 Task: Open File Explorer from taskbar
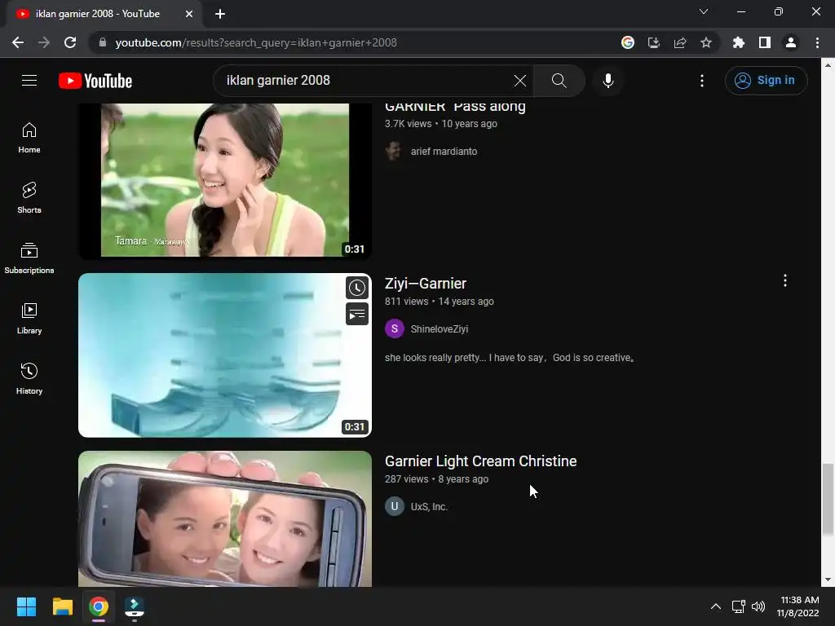[62, 606]
